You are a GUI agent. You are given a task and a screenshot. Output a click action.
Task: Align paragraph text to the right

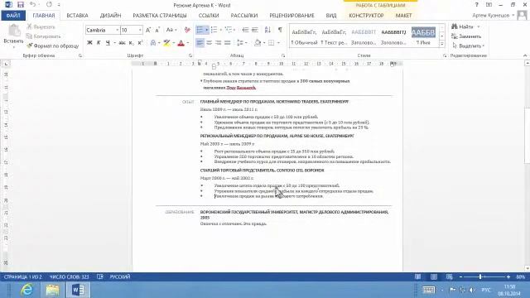(x=219, y=43)
